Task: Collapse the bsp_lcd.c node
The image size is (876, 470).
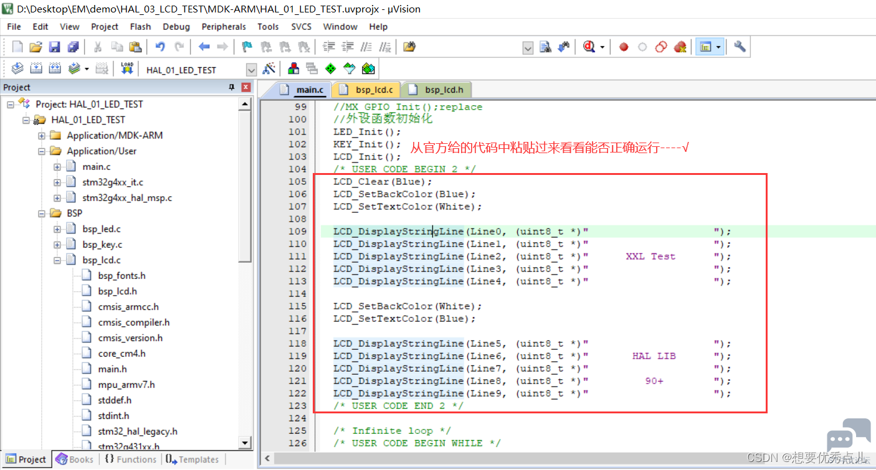Action: click(57, 260)
